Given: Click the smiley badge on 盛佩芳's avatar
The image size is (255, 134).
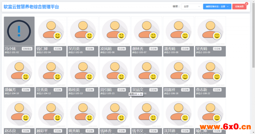Looking at the screenshot, I should coord(25,77).
